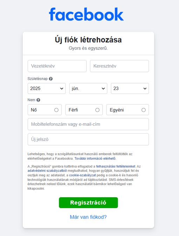The width and height of the screenshot is (179, 236).
Task: Click the Vezetéknév input field
Action: coord(57,66)
